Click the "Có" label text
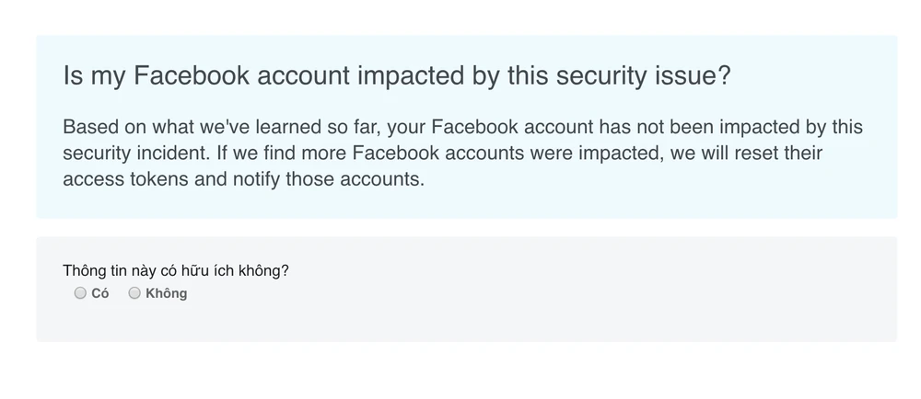This screenshot has width=921, height=399. [100, 293]
